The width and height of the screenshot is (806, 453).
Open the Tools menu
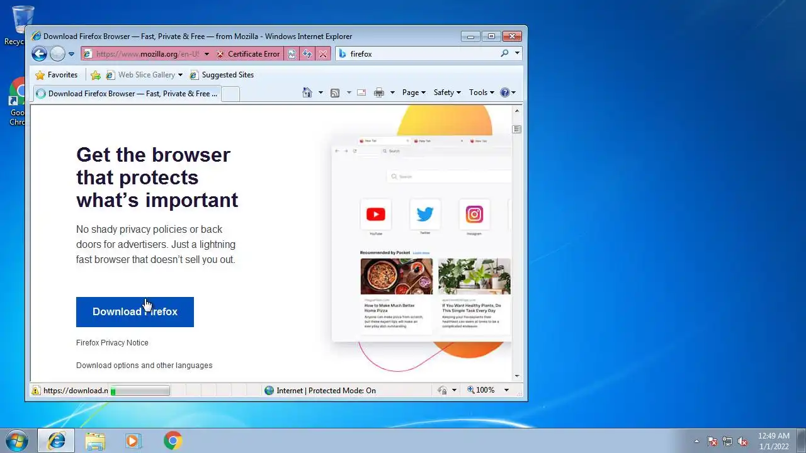tap(482, 92)
